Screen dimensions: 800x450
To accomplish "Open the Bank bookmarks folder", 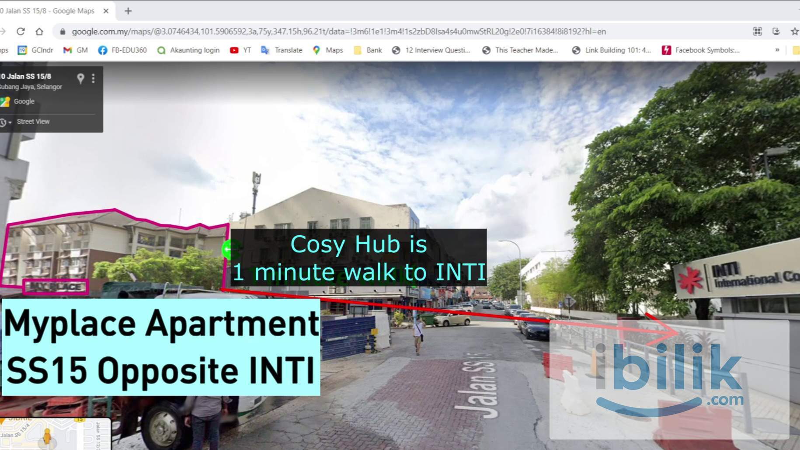I will (368, 50).
